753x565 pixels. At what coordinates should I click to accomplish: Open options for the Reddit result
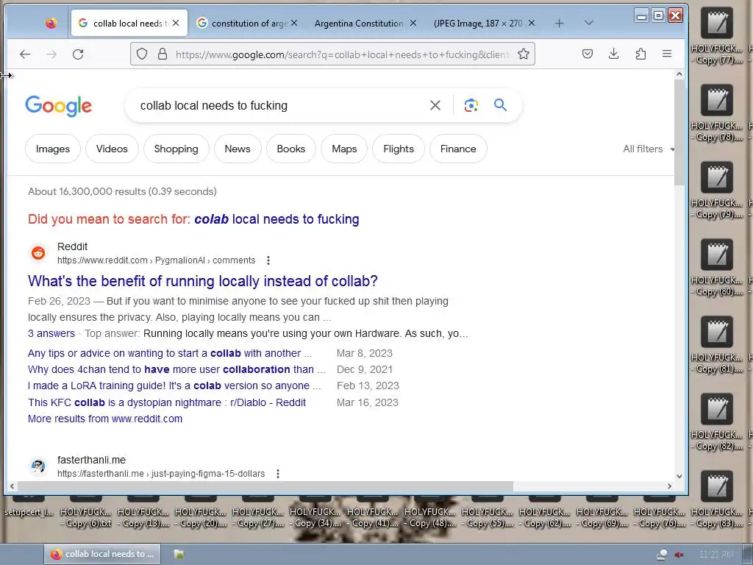pos(268,260)
